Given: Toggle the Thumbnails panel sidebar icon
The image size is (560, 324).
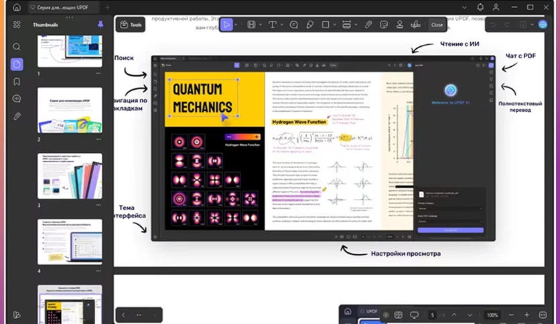Looking at the screenshot, I should 17,64.
